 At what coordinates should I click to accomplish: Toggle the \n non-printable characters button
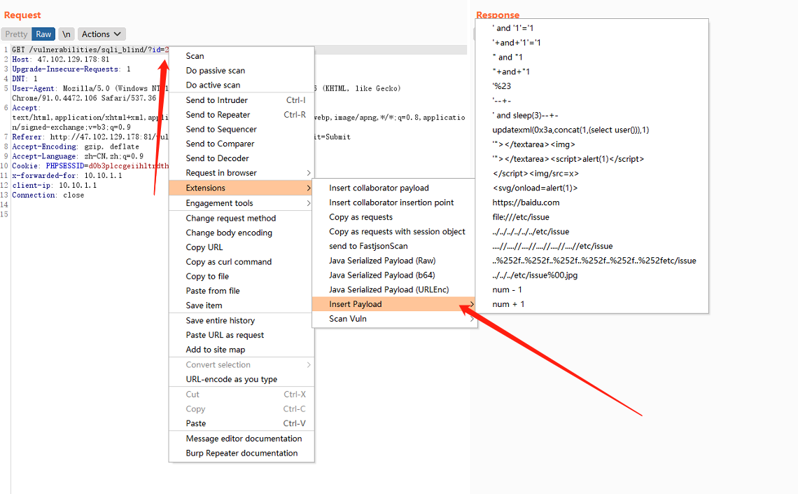pyautogui.click(x=66, y=34)
